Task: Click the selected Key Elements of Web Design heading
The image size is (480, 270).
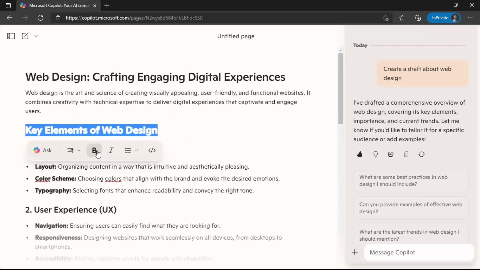Action: pyautogui.click(x=91, y=130)
